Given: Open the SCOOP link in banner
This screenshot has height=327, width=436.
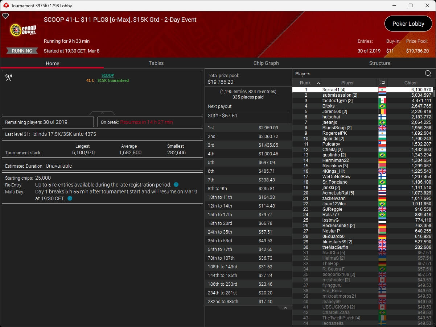Looking at the screenshot, I should click(x=107, y=75).
